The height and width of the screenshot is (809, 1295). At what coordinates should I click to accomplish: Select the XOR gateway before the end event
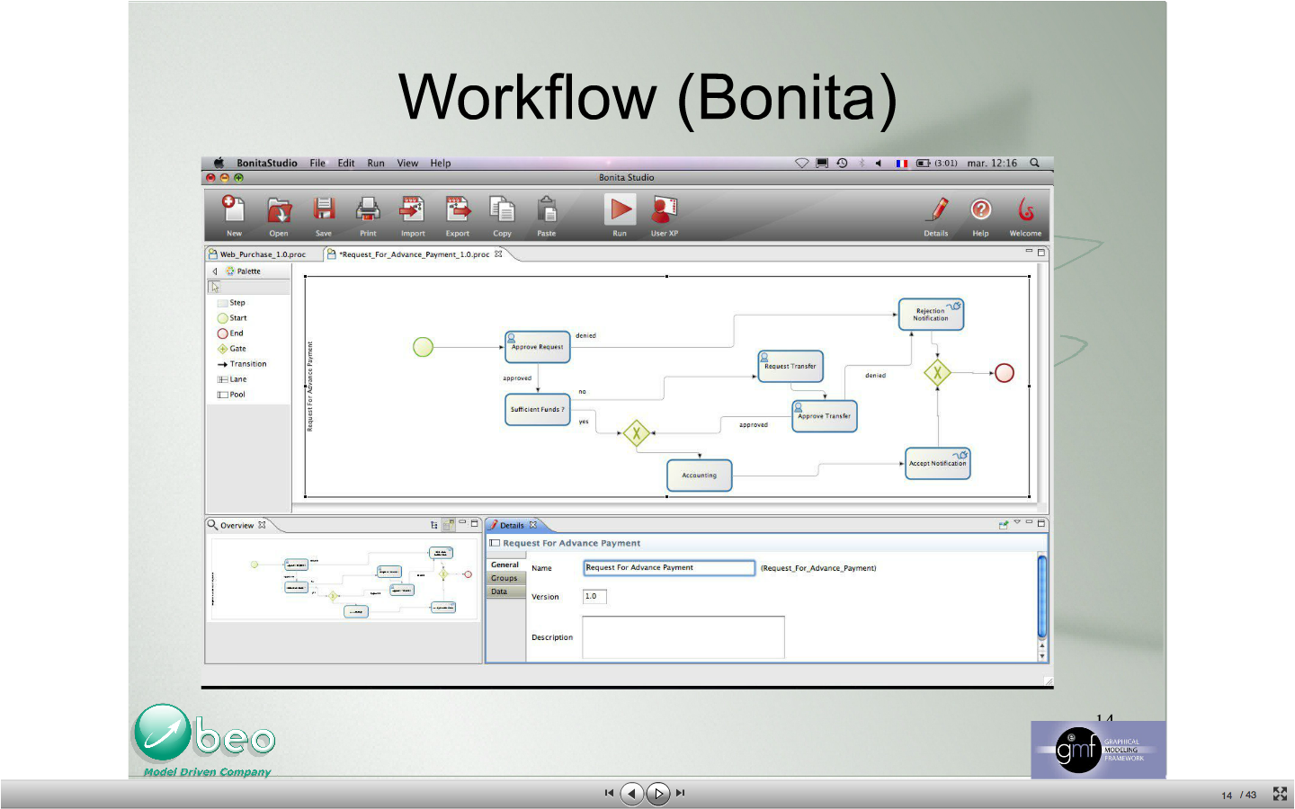(938, 372)
